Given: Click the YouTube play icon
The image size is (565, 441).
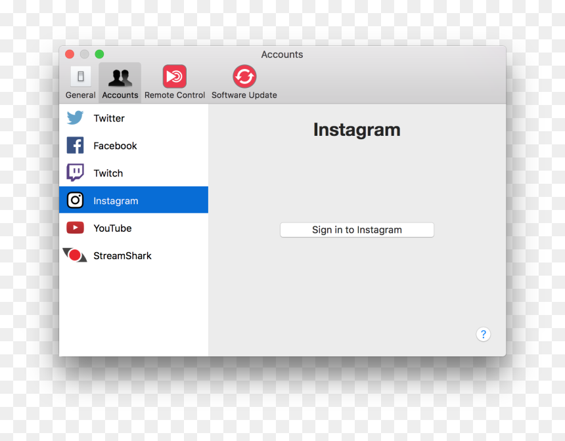Looking at the screenshot, I should tap(75, 228).
